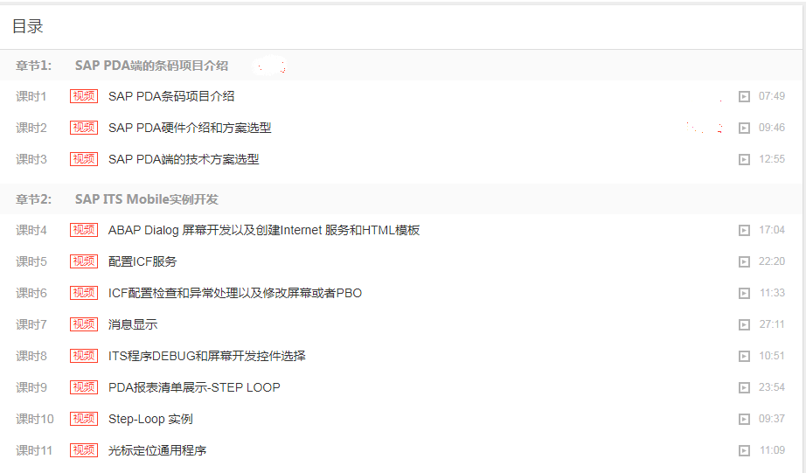Open lesson Step-Loop 实例
This screenshot has height=473, width=806.
(x=150, y=419)
